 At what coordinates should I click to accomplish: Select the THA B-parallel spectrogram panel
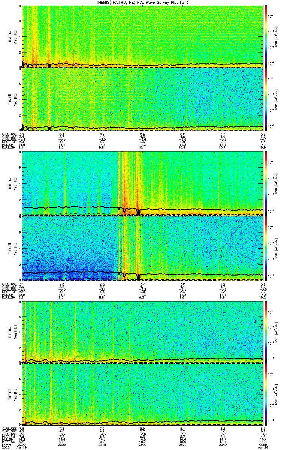[x=142, y=99]
